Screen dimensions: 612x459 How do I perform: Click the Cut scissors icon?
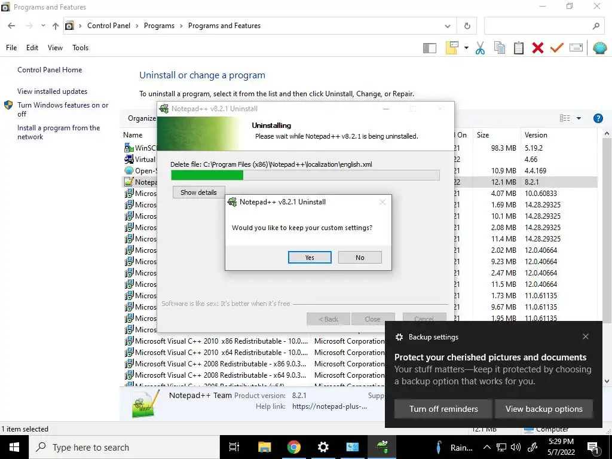(480, 48)
